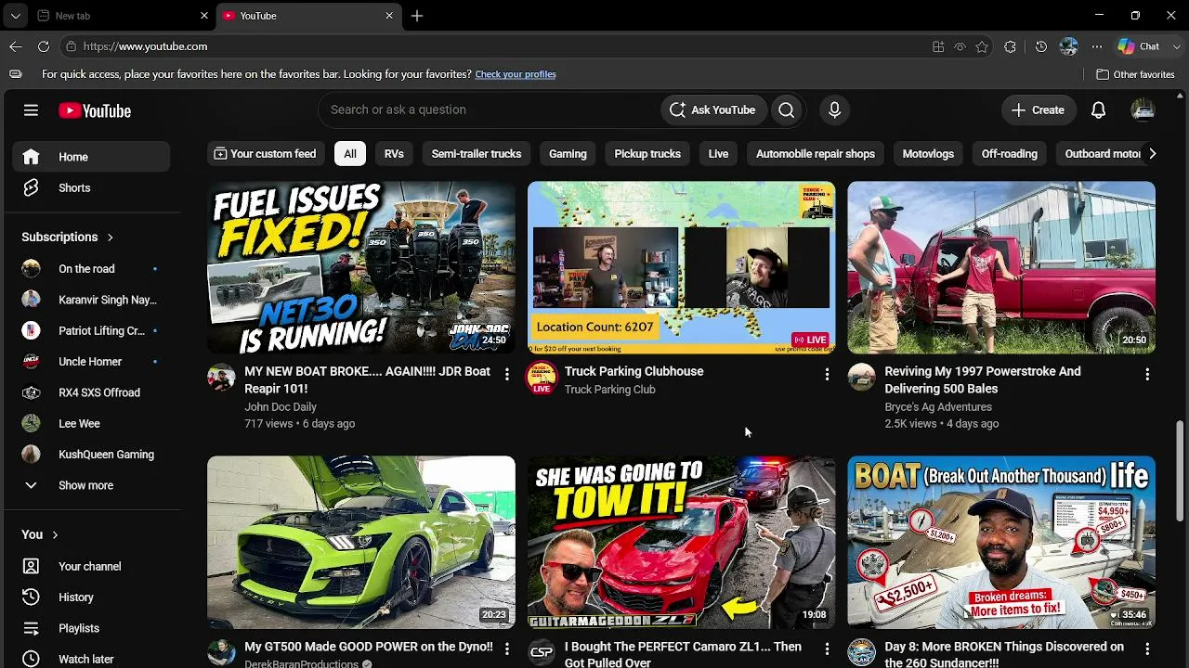Expand the Subscriptions section chevron
The width and height of the screenshot is (1189, 668).
click(x=110, y=238)
